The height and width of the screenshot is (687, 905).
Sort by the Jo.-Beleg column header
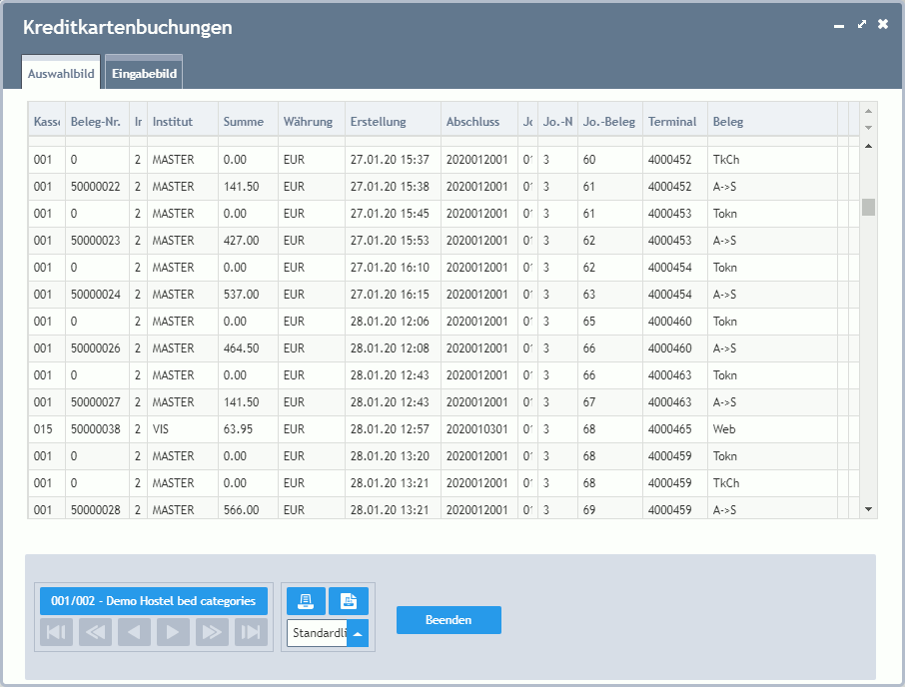(x=610, y=122)
